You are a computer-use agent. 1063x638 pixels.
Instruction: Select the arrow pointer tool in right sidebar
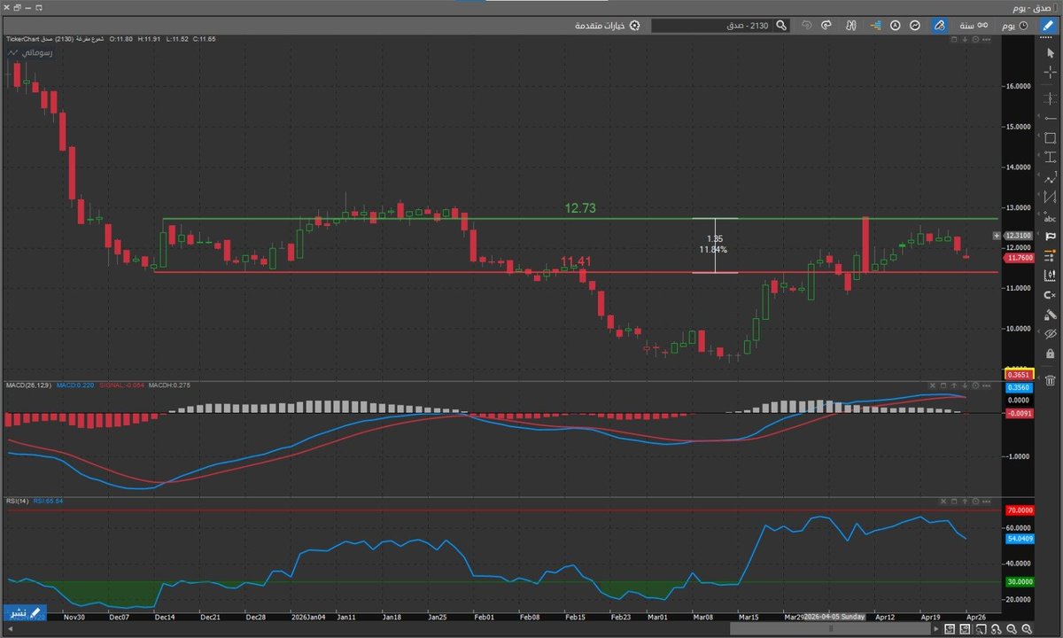[x=1050, y=53]
